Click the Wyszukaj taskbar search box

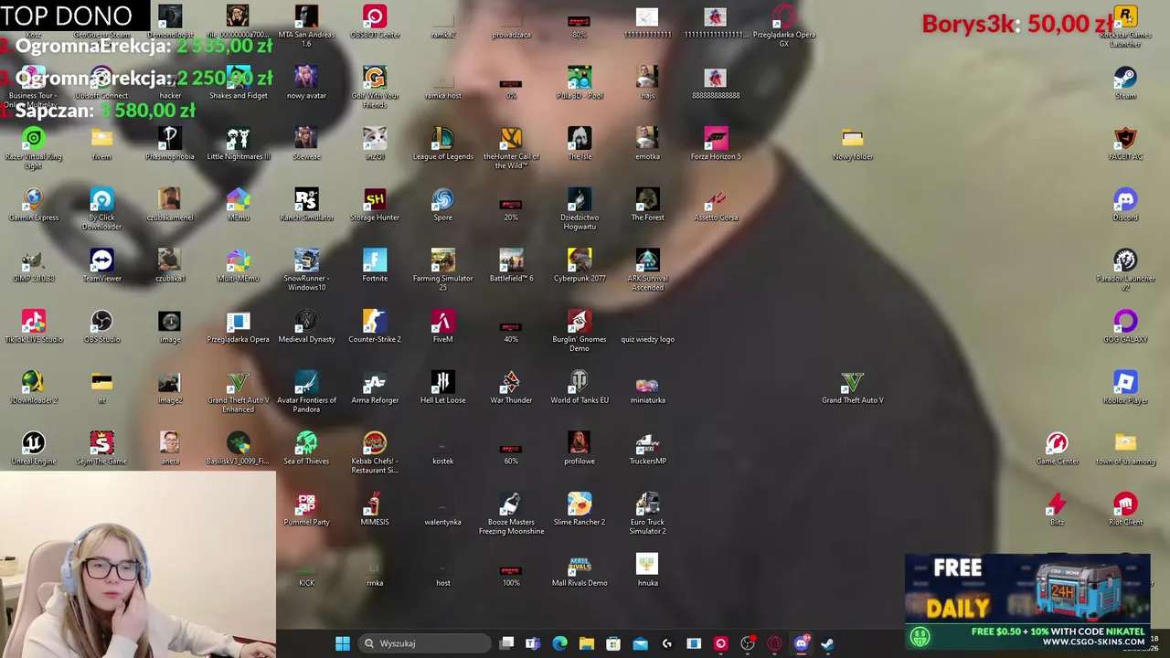424,643
